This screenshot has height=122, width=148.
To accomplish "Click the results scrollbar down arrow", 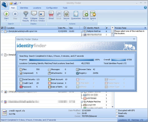I will [112, 107].
